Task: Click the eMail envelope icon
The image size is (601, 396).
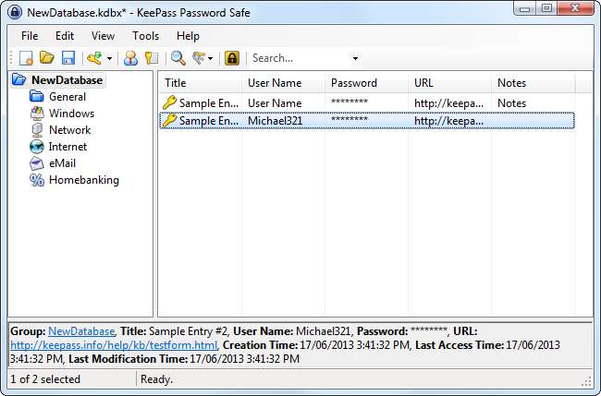Action: coord(37,163)
